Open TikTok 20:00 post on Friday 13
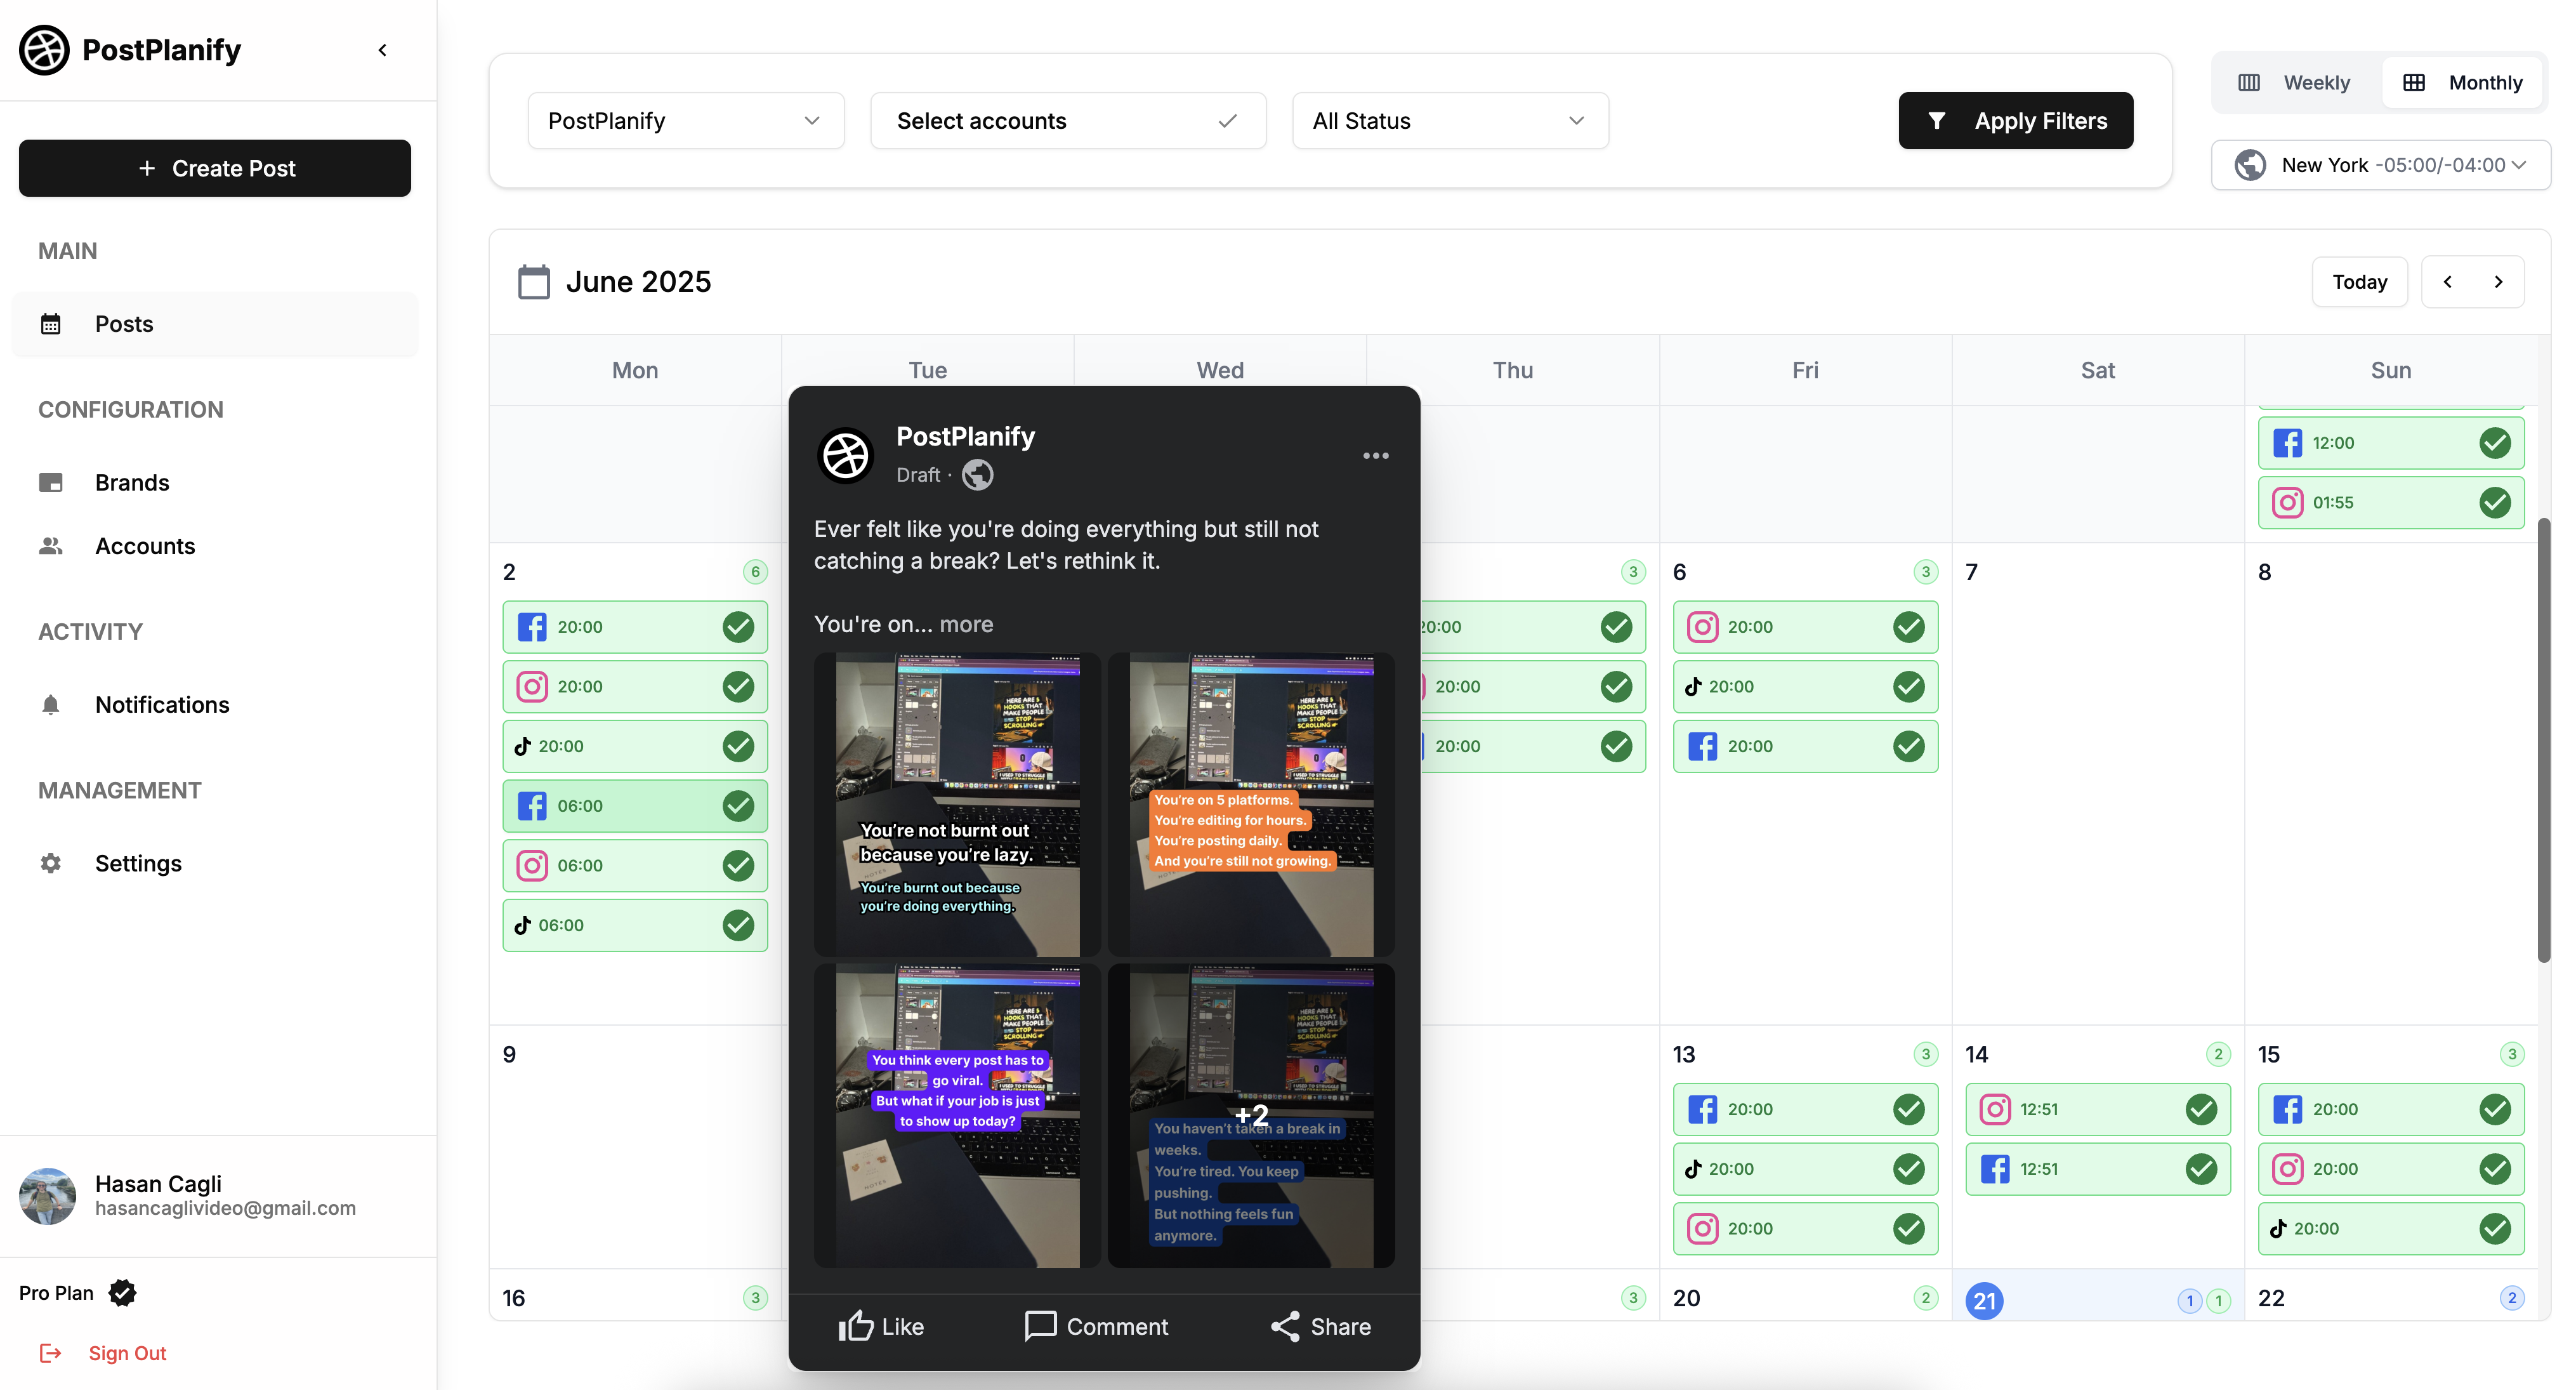Screen dimensions: 2576x1390 point(1805,1169)
